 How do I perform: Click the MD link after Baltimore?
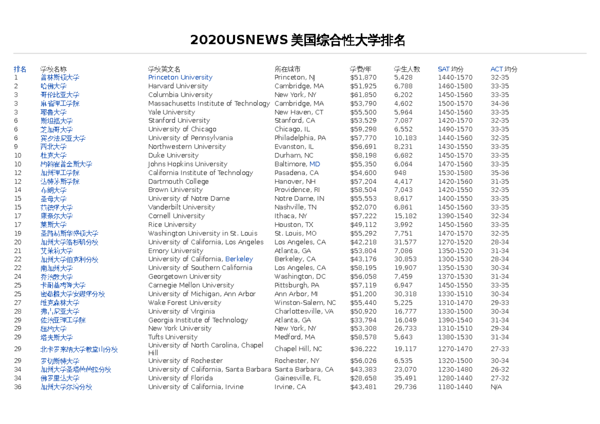tap(314, 164)
